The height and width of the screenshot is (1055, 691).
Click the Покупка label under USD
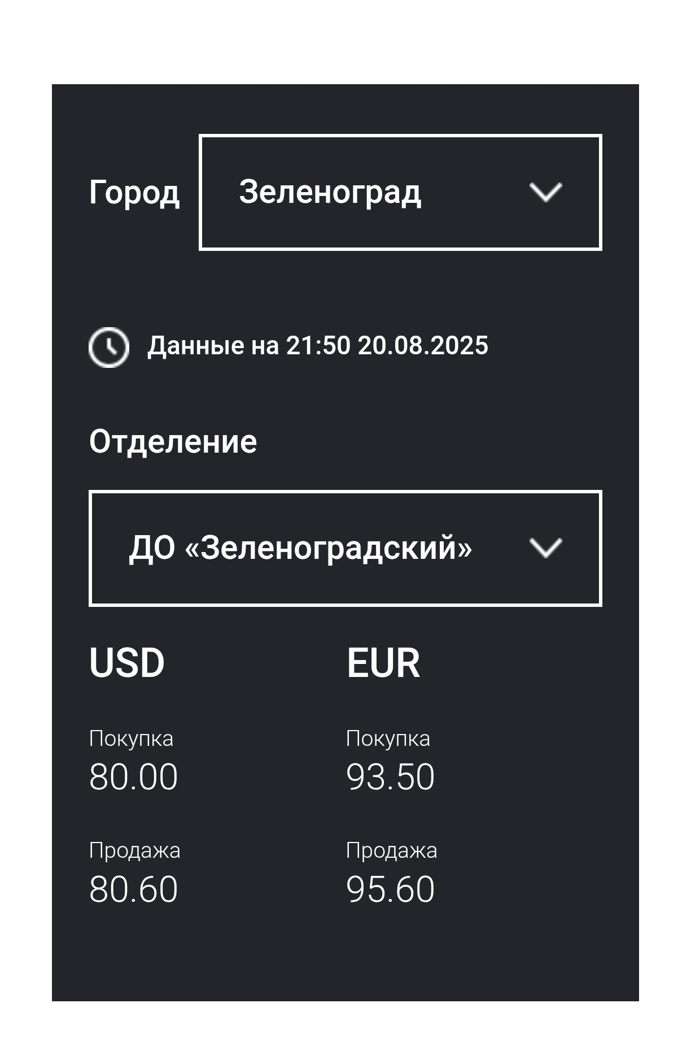click(131, 739)
